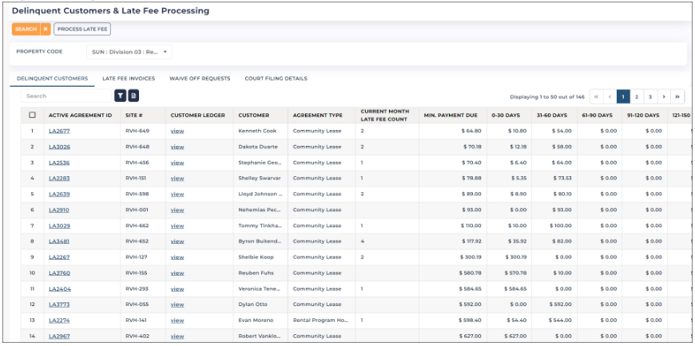Open agreement LA2283
695x346 pixels.
point(59,179)
